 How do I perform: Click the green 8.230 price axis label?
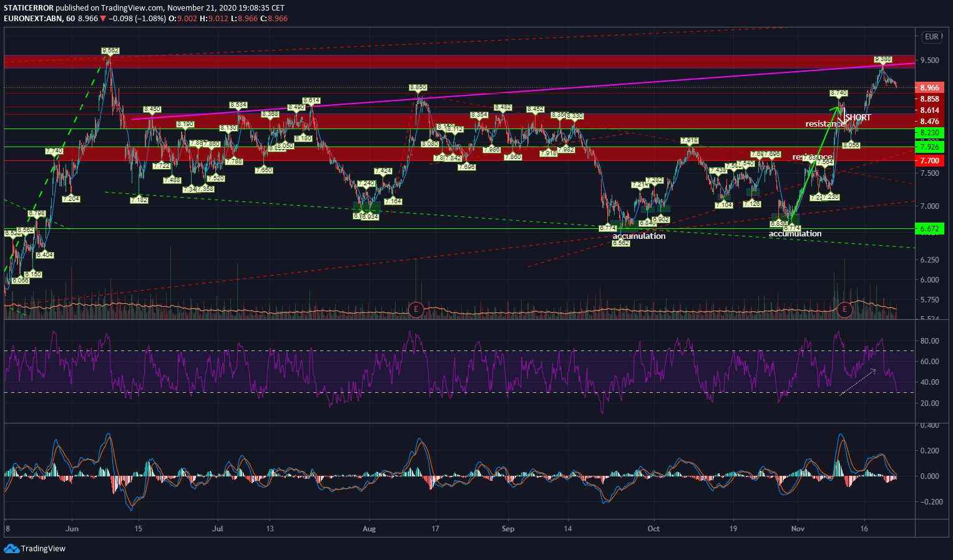(929, 133)
